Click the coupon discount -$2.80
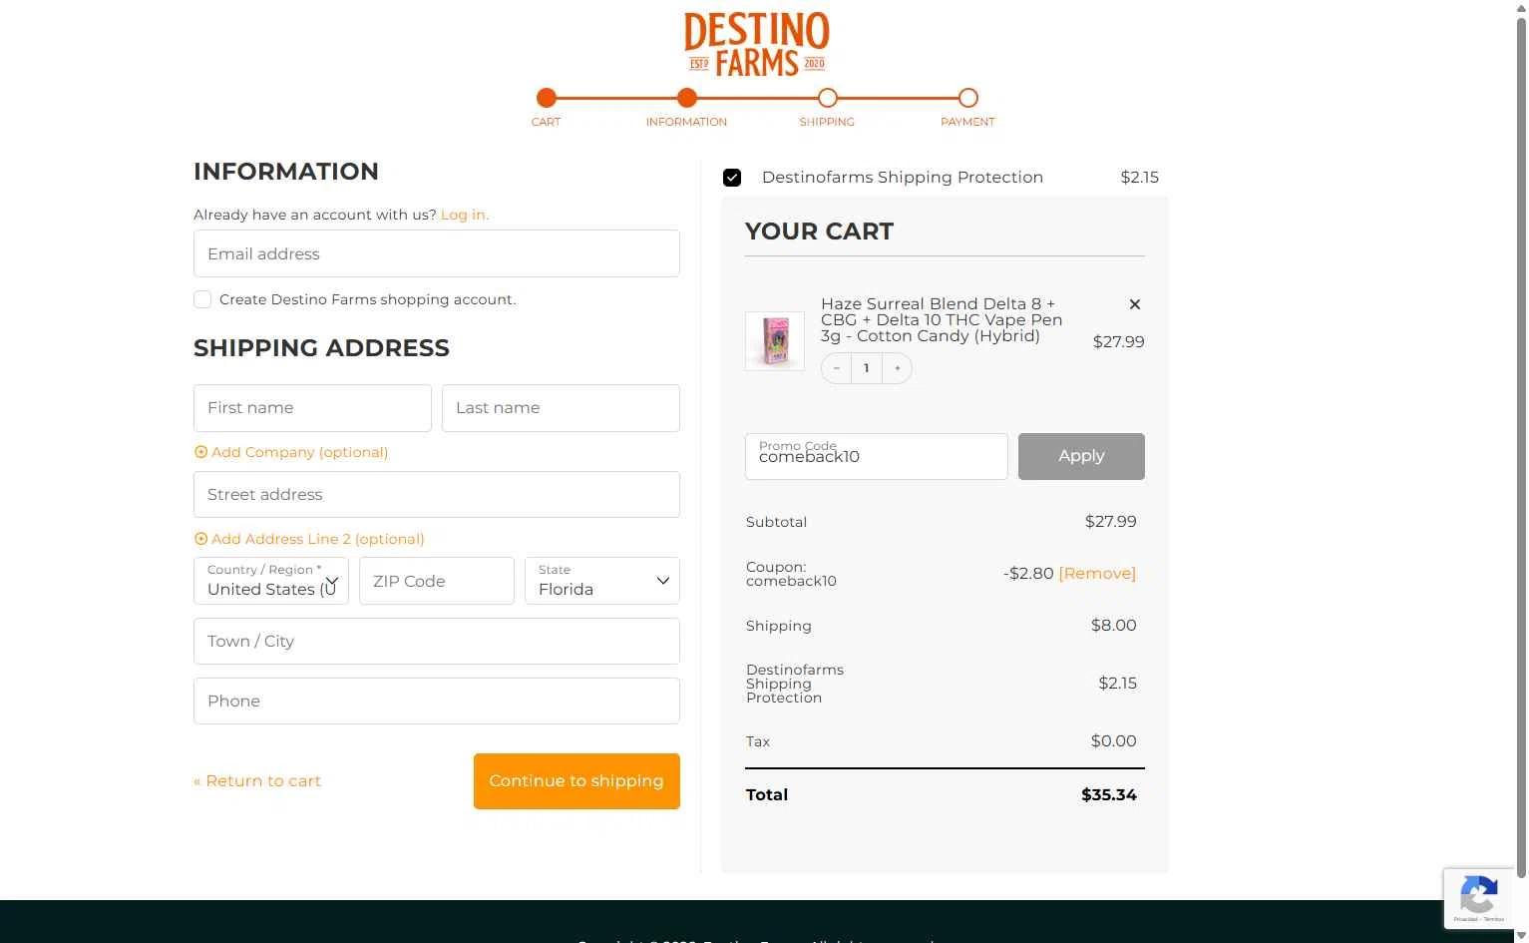This screenshot has width=1529, height=943. [1028, 574]
